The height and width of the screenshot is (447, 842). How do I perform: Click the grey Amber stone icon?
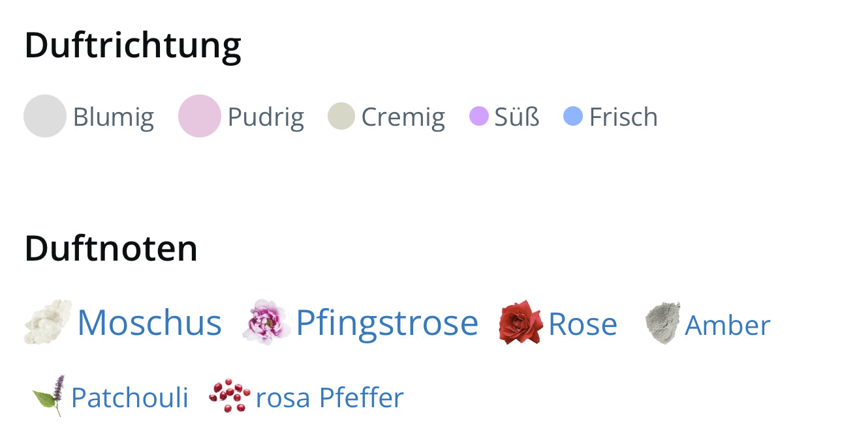tap(663, 323)
